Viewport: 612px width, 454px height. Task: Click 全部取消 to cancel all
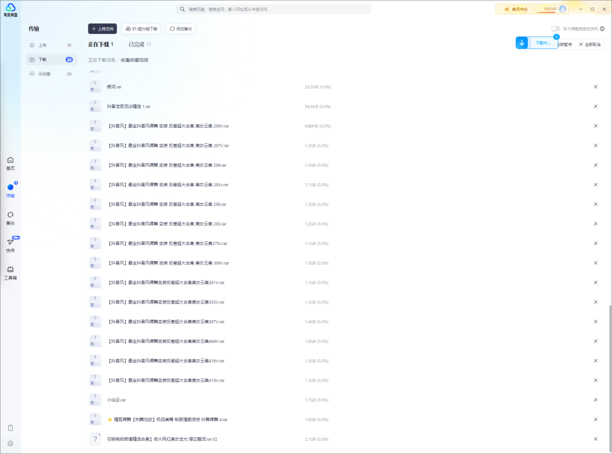(589, 44)
